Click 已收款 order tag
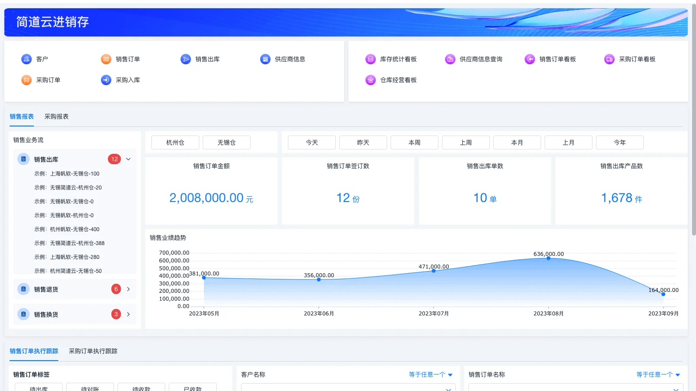The width and height of the screenshot is (696, 391). pos(193,387)
